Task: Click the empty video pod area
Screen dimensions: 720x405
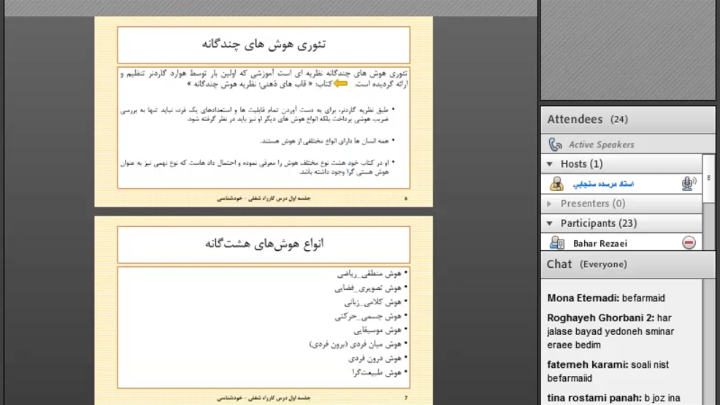Action: 628,51
